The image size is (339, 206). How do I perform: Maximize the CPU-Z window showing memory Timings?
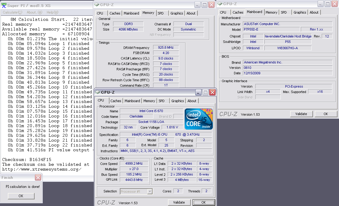pyautogui.click(x=204, y=5)
